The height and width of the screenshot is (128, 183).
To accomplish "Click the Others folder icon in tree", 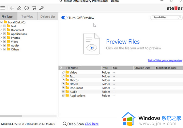I will tap(8, 49).
